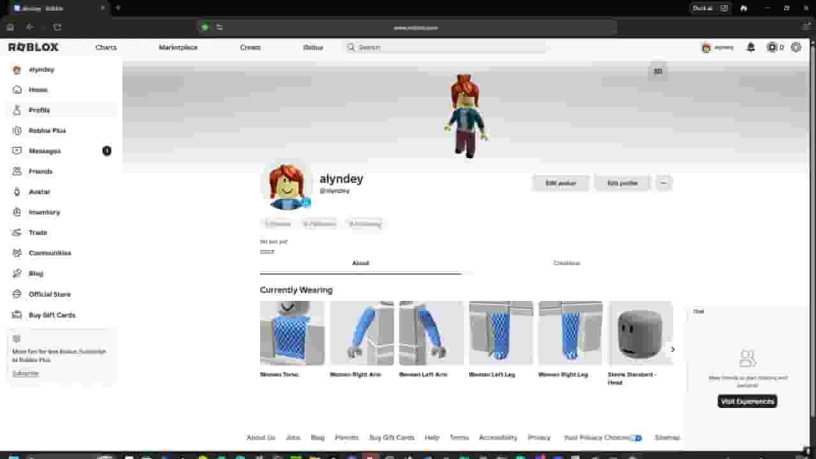
Task: Open the Woman Left Leg item thumbnail
Action: (x=501, y=333)
